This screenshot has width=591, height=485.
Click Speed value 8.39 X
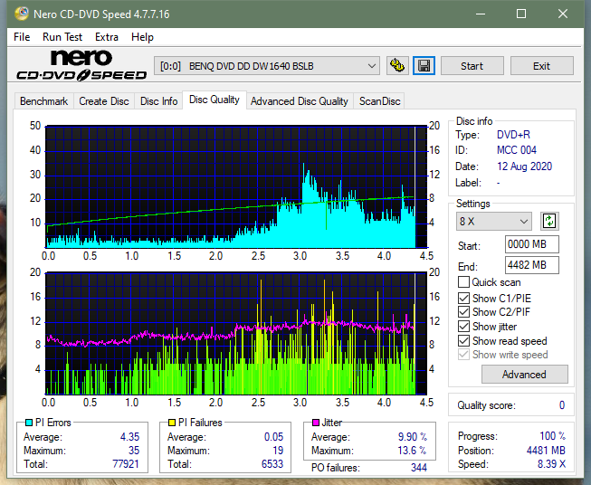551,464
